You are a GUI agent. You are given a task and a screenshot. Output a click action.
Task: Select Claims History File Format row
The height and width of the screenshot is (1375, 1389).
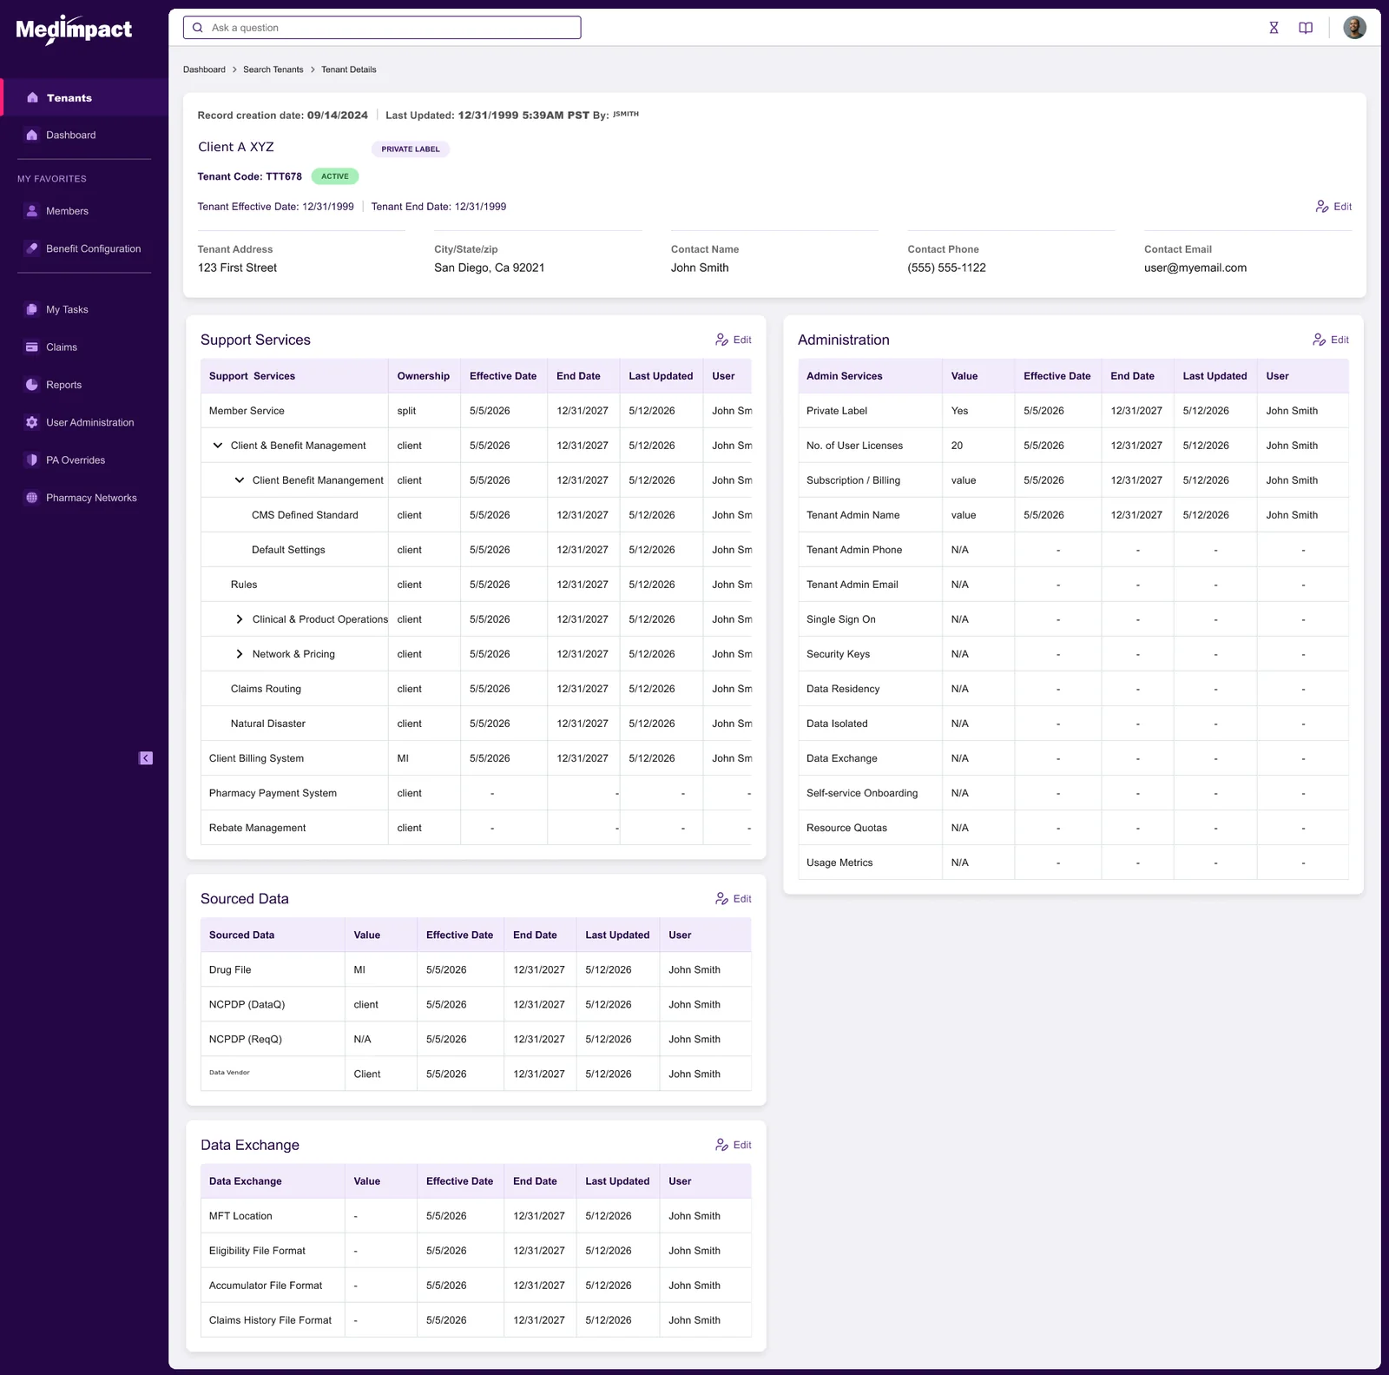(x=476, y=1320)
